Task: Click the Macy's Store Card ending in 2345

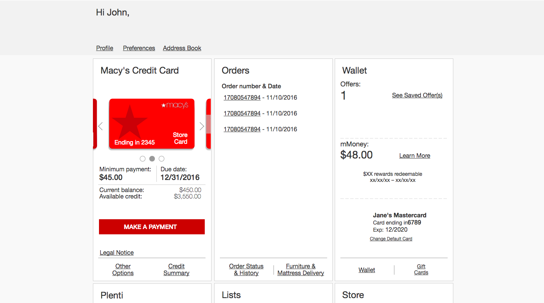Action: point(152,124)
